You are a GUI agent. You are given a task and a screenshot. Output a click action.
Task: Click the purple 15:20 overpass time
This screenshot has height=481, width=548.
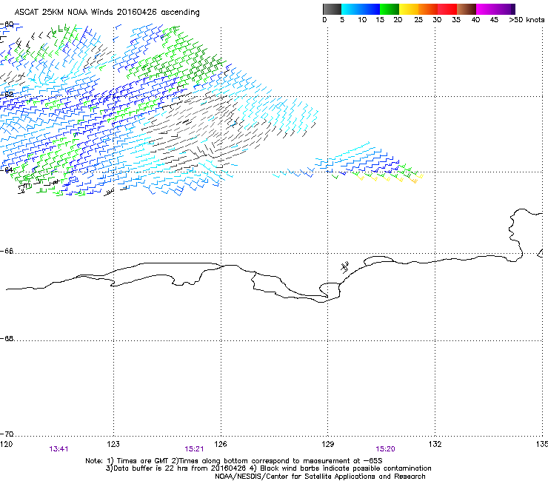pyautogui.click(x=385, y=449)
